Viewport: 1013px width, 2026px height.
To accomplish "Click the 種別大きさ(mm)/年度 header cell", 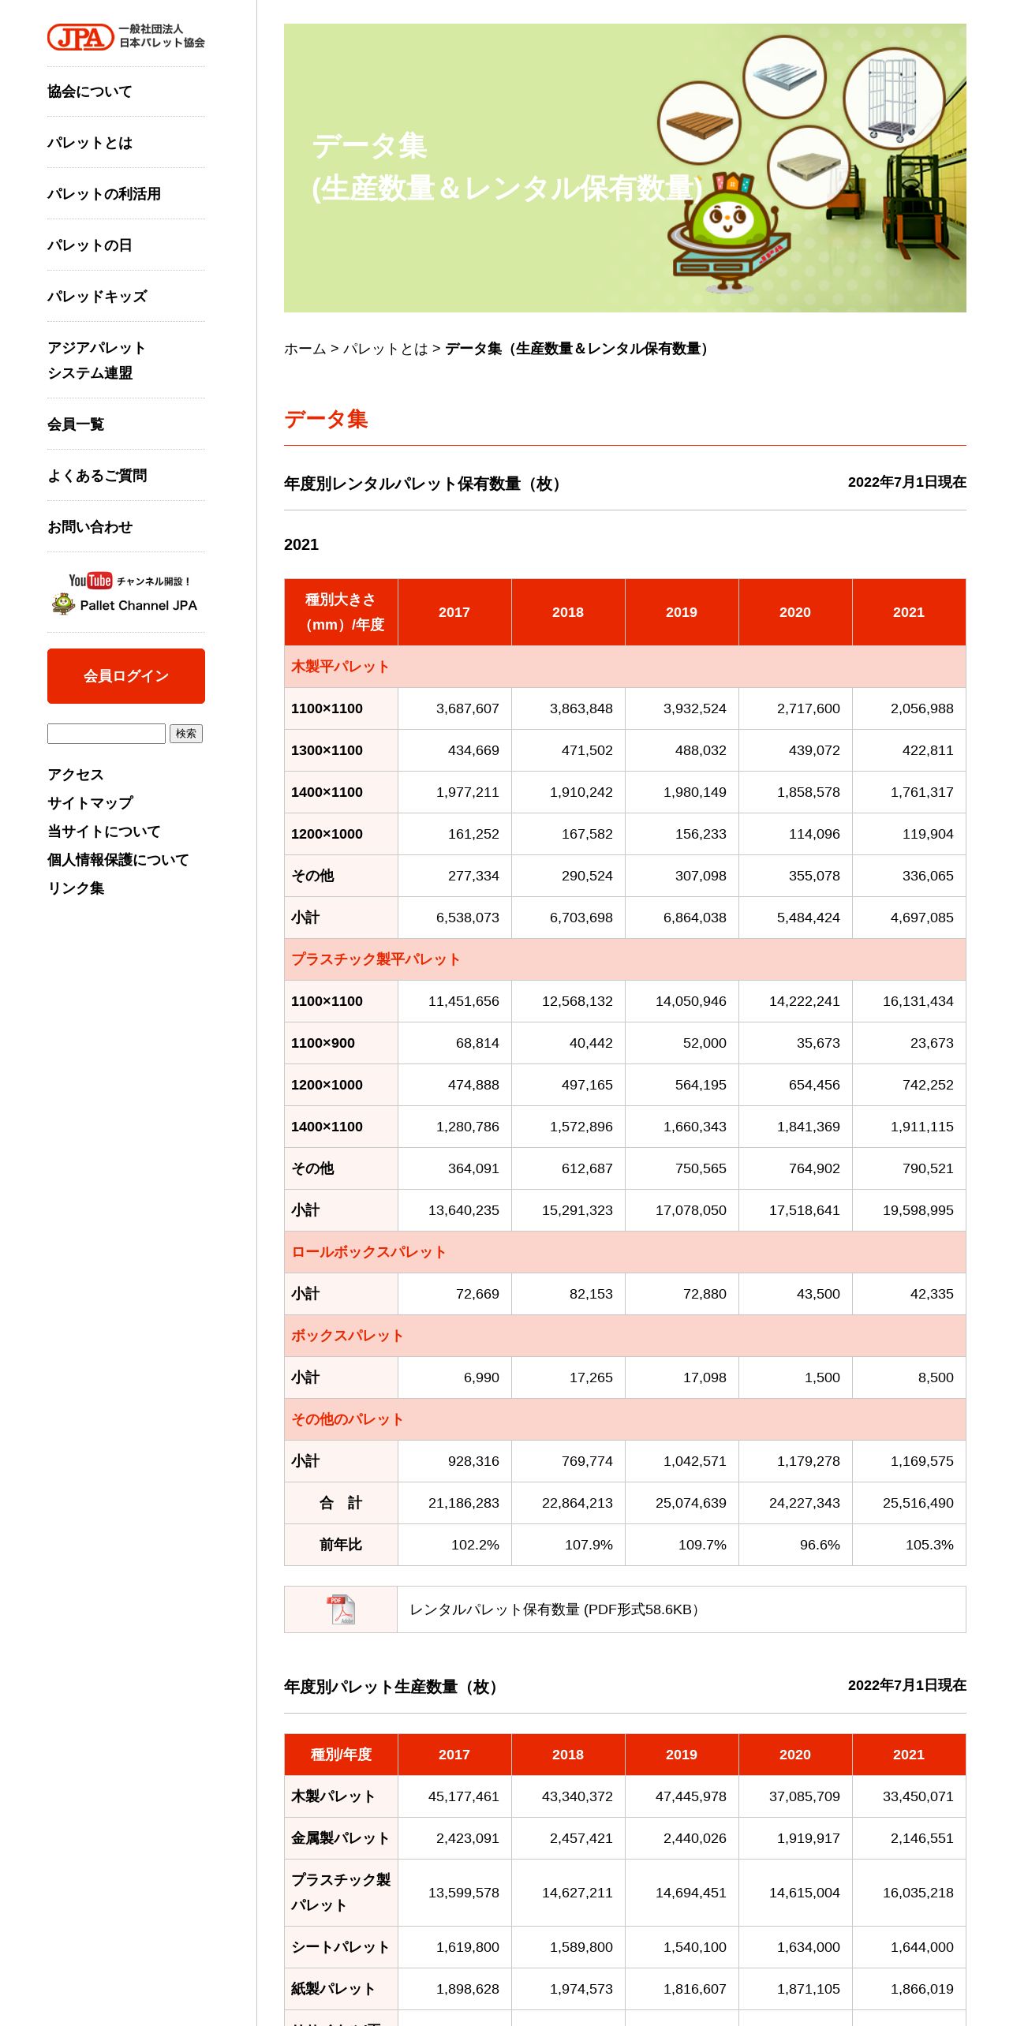I will (x=341, y=612).
